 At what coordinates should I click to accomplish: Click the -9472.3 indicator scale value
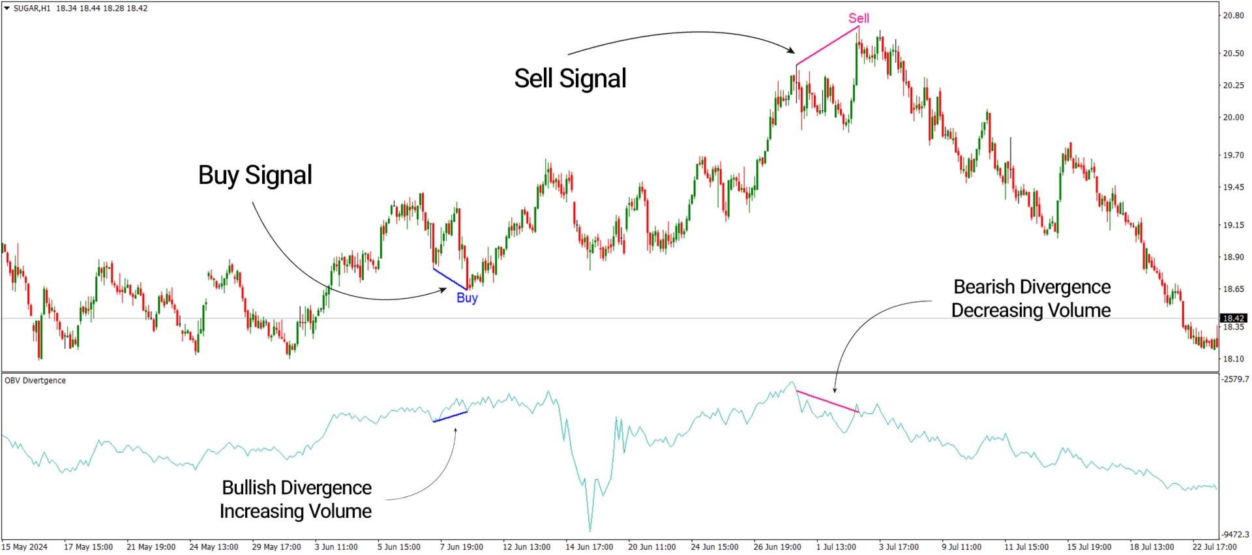click(1235, 534)
